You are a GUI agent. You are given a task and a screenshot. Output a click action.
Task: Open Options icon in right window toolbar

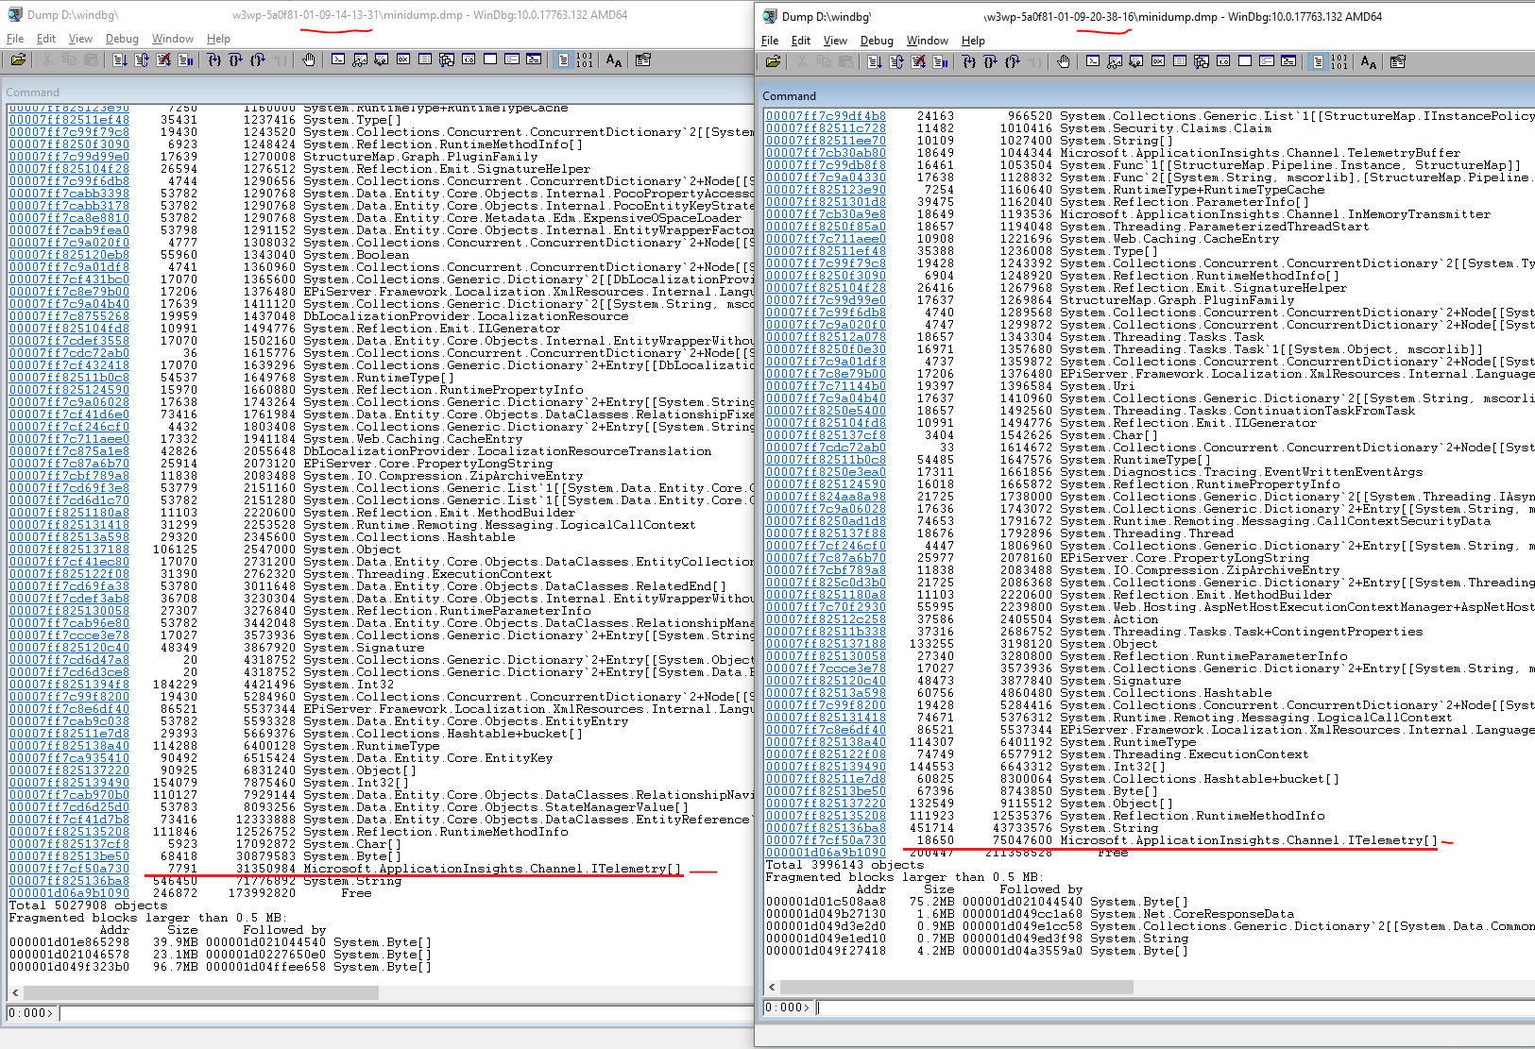point(1397,61)
